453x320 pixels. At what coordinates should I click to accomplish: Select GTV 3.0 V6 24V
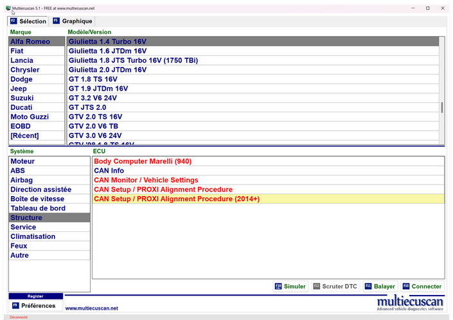point(253,136)
